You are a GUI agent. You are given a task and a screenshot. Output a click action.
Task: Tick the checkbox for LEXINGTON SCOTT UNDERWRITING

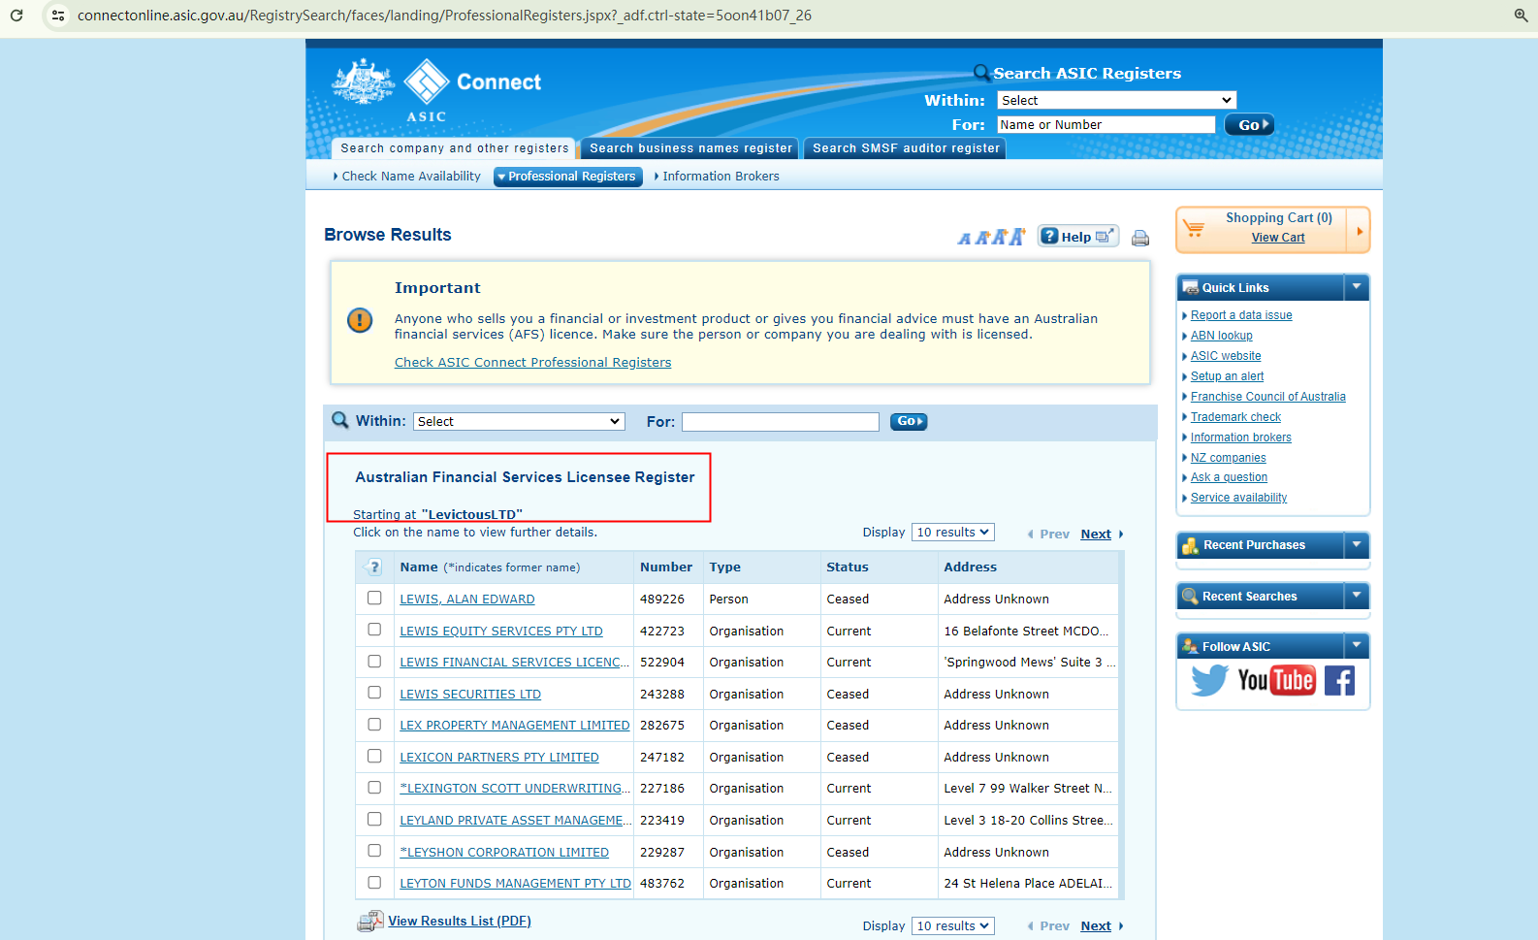(x=374, y=788)
